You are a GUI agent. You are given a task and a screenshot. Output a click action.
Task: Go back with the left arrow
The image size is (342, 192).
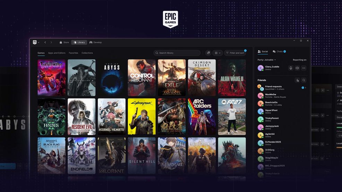point(45,42)
